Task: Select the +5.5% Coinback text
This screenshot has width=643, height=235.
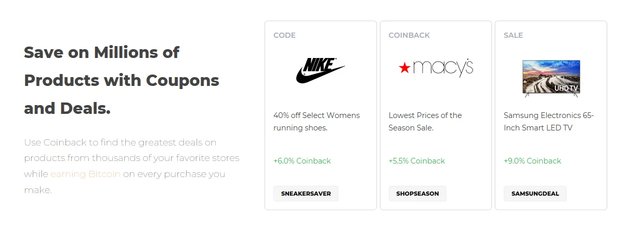Action: click(x=417, y=161)
